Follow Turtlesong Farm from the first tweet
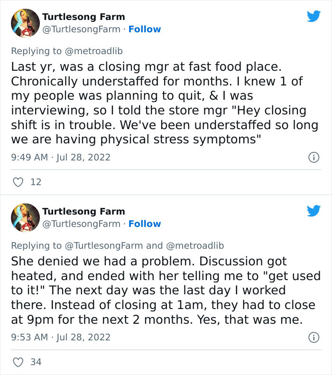Screen dimensions: 332x375 pyautogui.click(x=145, y=29)
